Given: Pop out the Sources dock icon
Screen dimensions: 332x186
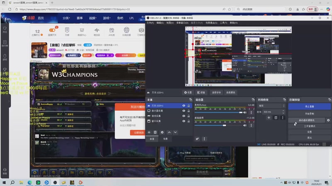Looking at the screenshot, I should tap(190, 100).
